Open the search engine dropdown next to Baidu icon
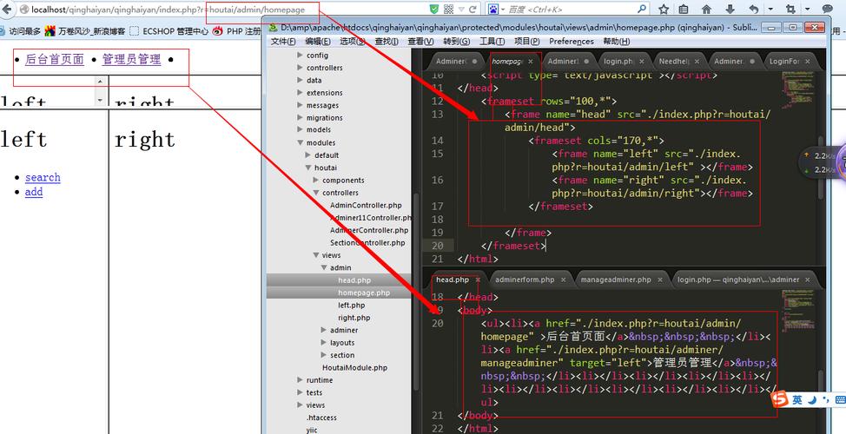 pos(503,10)
